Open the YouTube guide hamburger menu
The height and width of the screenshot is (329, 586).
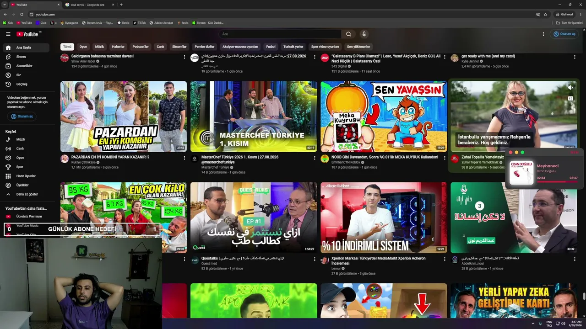pyautogui.click(x=8, y=34)
